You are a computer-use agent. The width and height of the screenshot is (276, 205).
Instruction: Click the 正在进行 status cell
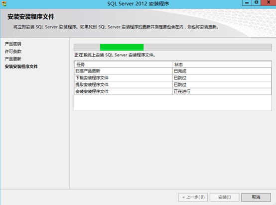(x=222, y=91)
